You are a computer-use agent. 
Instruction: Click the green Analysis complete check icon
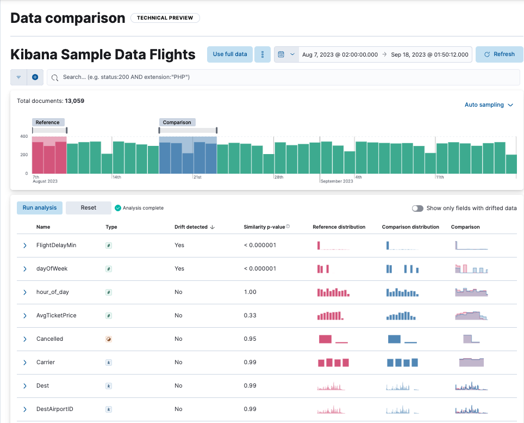(x=116, y=207)
